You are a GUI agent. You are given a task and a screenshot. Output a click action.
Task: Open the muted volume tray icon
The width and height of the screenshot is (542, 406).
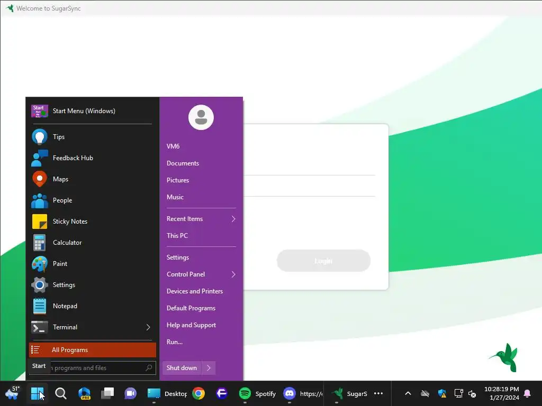[x=472, y=393]
